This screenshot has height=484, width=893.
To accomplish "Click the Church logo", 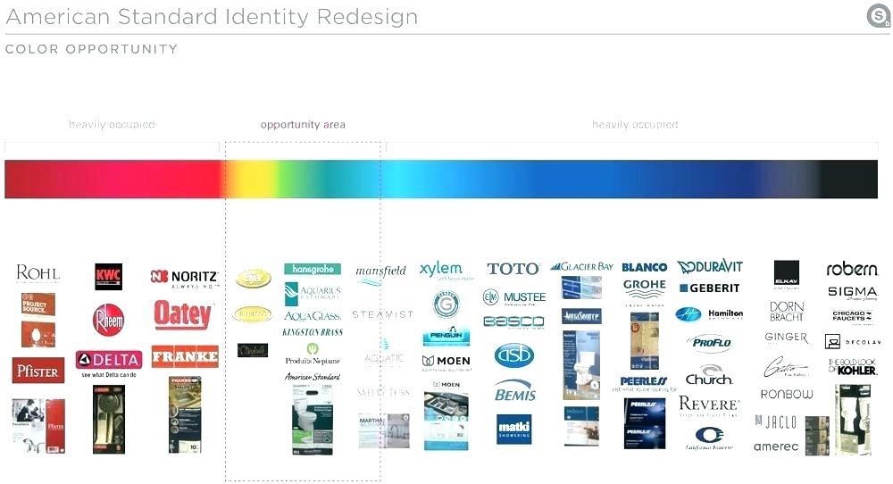I will click(x=709, y=375).
